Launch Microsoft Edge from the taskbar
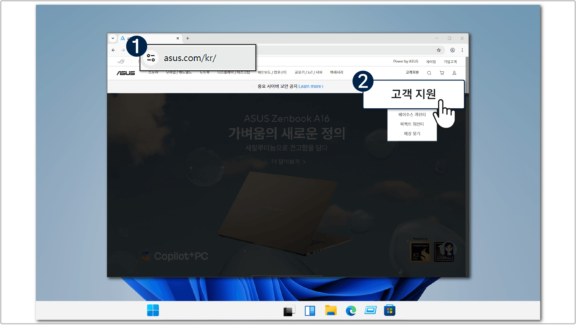This screenshot has width=576, height=326. coord(351,310)
